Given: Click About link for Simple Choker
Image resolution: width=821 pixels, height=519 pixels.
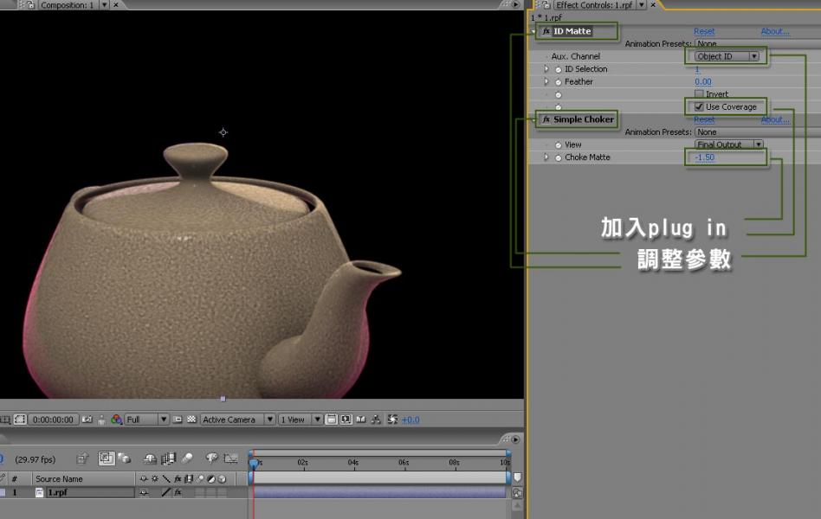Looking at the screenshot, I should point(775,119).
